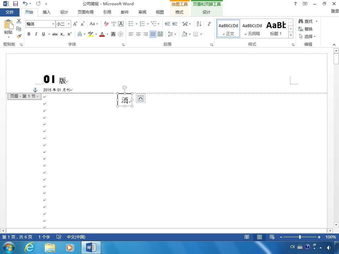This screenshot has height=254, width=339.
Task: Increase paragraph indent
Action: 175,24
